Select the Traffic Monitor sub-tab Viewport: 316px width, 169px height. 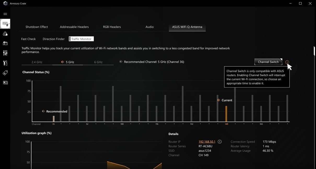(x=81, y=39)
